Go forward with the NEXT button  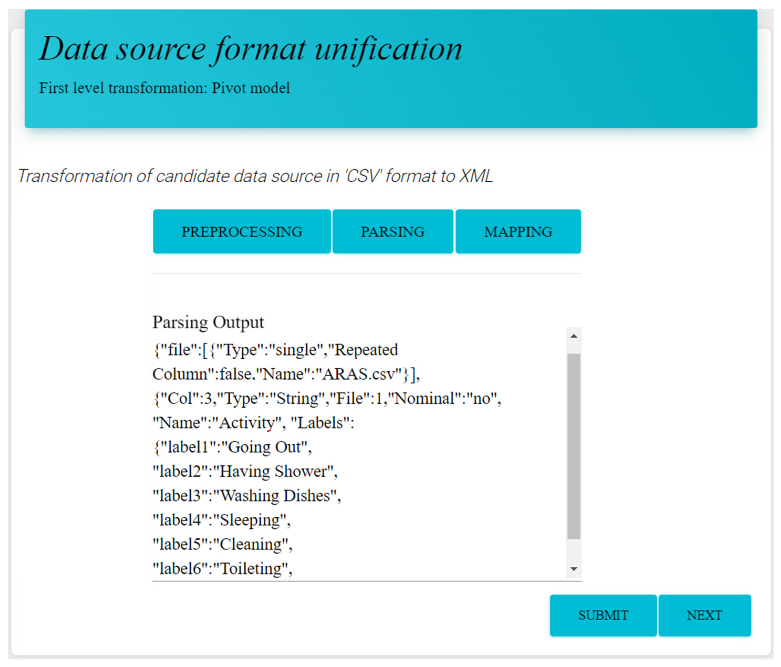pos(704,615)
